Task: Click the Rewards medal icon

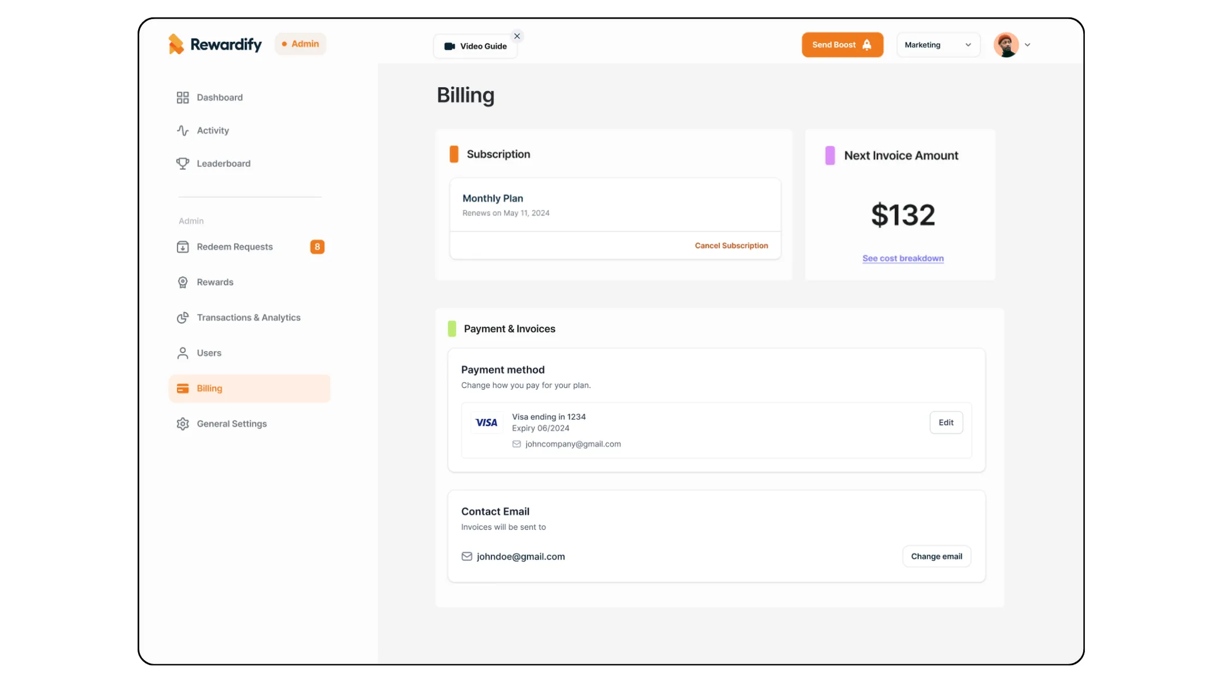Action: 182,282
